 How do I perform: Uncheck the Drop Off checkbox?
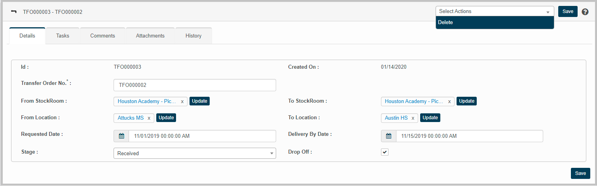(x=385, y=152)
